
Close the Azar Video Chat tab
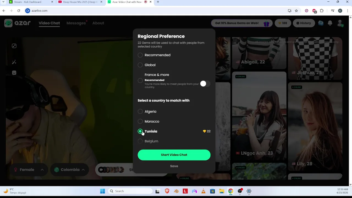click(x=150, y=2)
